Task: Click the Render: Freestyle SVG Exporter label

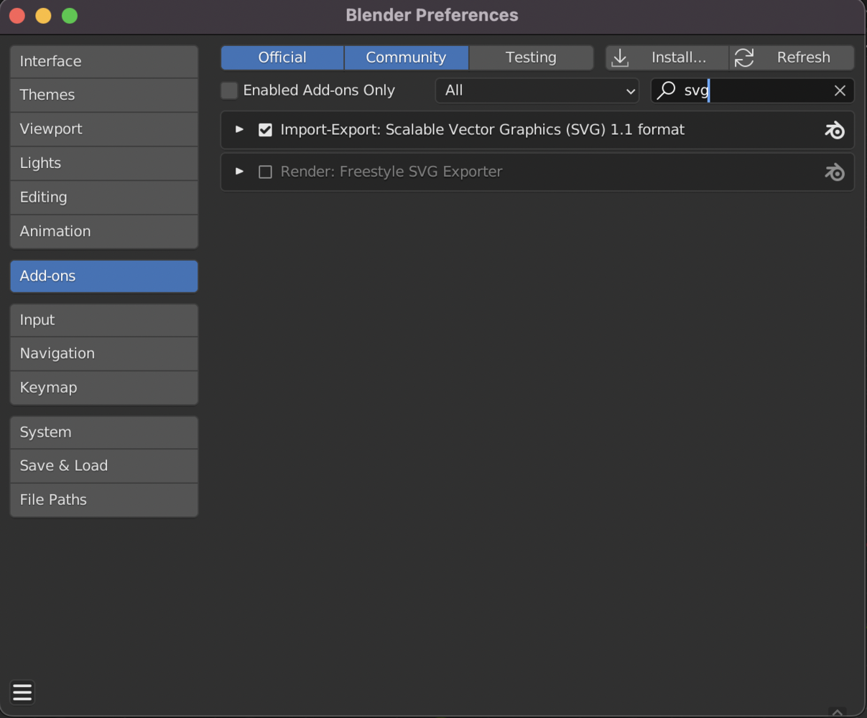Action: [391, 172]
